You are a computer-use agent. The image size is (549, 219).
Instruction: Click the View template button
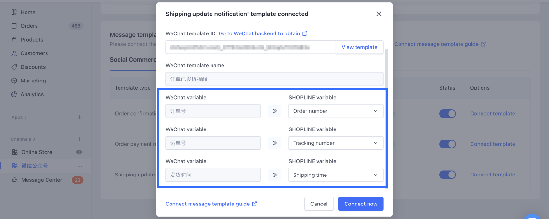[359, 47]
